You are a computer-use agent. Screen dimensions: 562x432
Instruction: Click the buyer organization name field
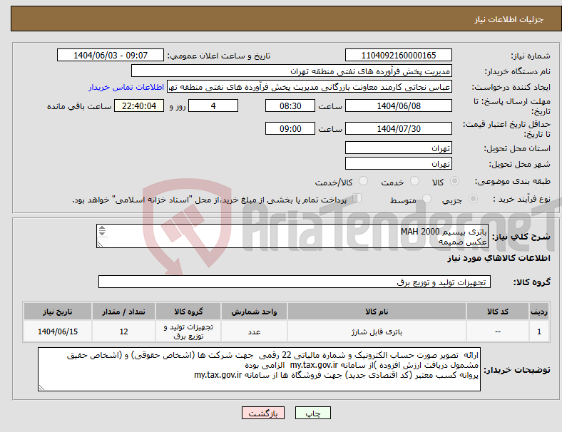[x=292, y=71]
